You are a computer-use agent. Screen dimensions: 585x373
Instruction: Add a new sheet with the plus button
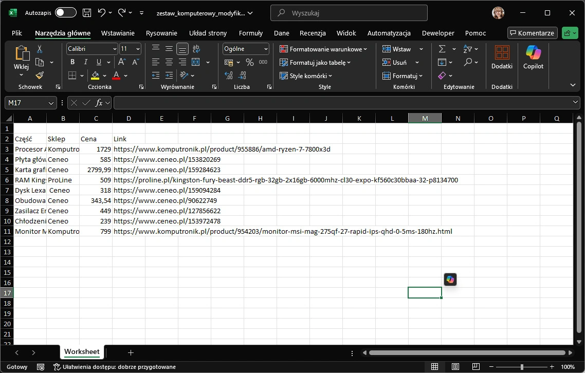point(131,352)
